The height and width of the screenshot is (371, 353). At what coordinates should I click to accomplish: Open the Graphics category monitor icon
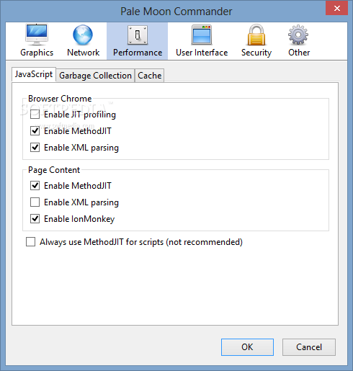coord(37,35)
